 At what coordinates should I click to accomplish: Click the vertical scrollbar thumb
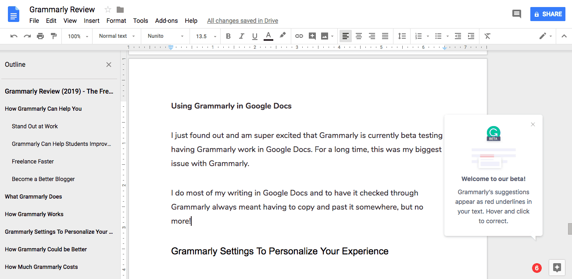[570, 229]
